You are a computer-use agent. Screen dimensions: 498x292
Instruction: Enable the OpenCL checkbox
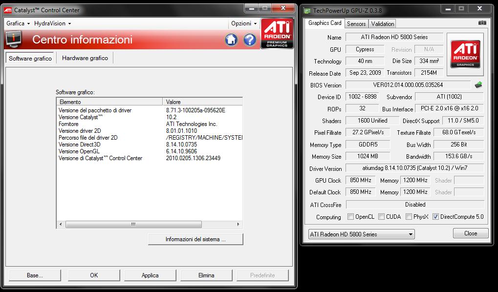(x=350, y=217)
